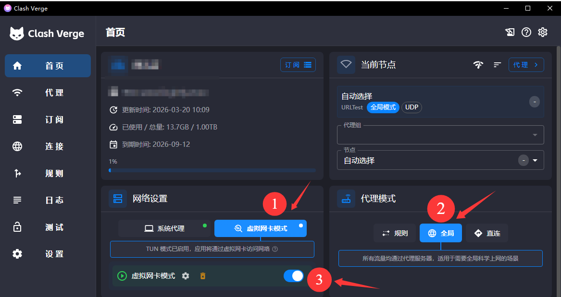Open the 节点 dropdown arrow
This screenshot has width=561, height=297.
tap(536, 160)
